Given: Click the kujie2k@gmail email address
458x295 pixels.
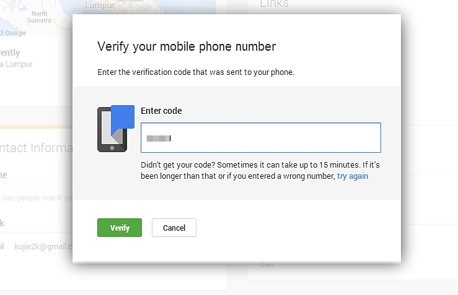Looking at the screenshot, I should (x=43, y=246).
